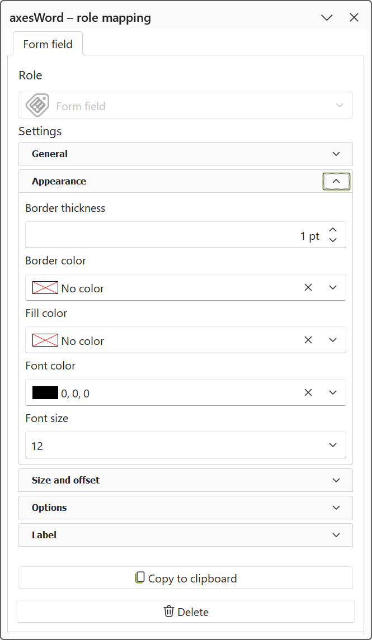Increase border thickness with up arrow
This screenshot has height=640, width=372.
tap(333, 230)
